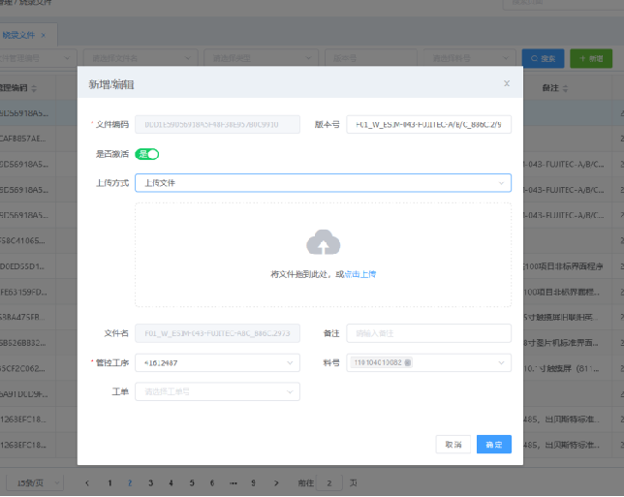The width and height of the screenshot is (624, 497).
Task: Click the 确定 confirm button
Action: [x=494, y=444]
